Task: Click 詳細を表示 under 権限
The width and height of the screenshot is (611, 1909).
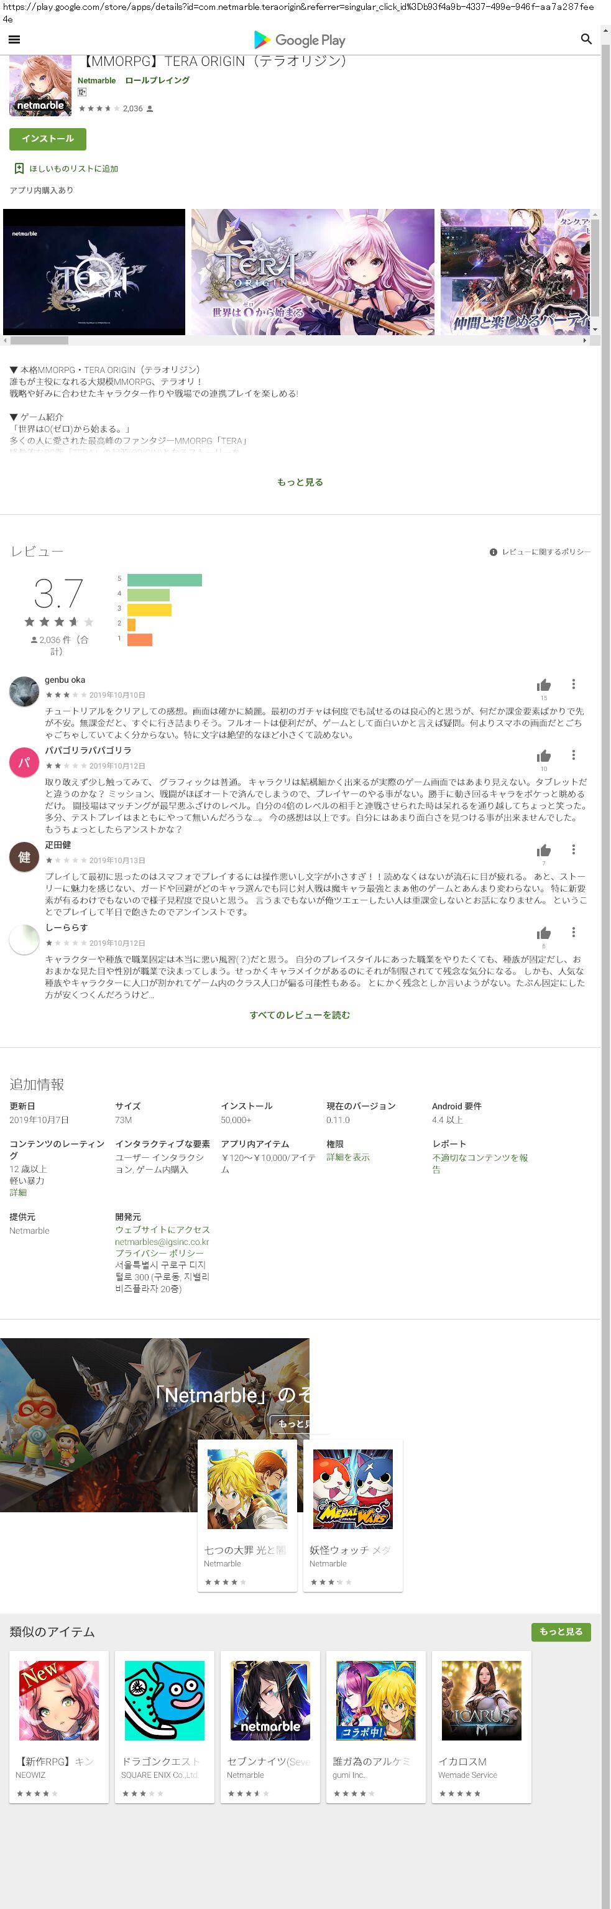Action: click(348, 1157)
